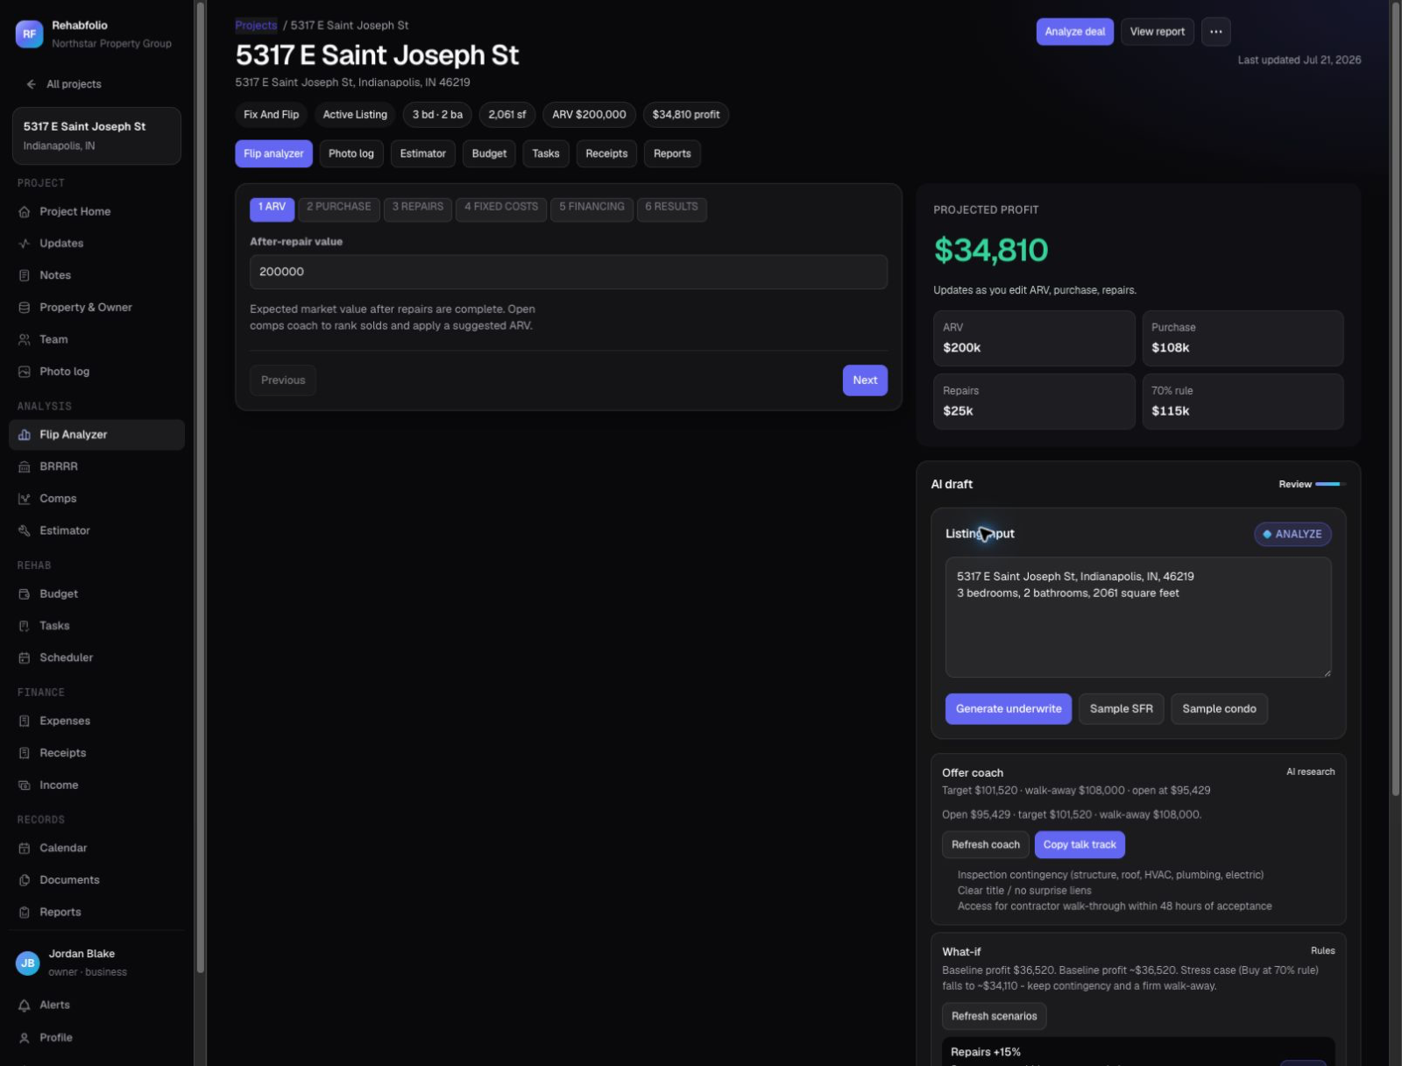The image size is (1402, 1066).
Task: Click the Budget wallet icon in the sidebar
Action: pyautogui.click(x=25, y=594)
